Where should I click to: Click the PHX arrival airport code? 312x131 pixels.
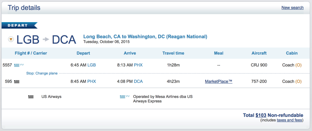138,65
